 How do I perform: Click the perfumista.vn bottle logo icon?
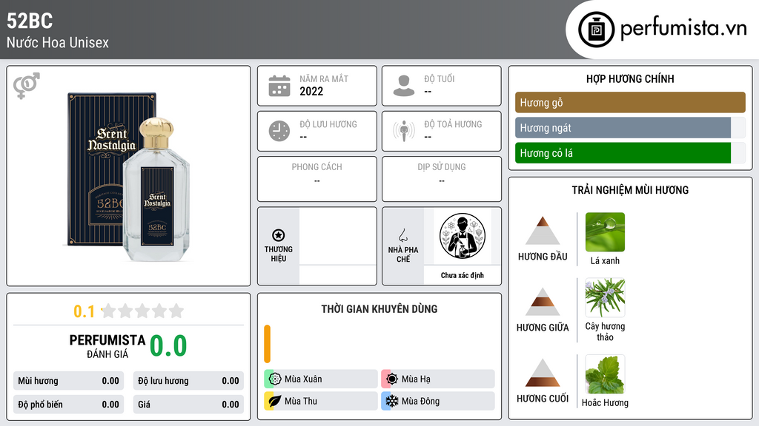click(596, 30)
